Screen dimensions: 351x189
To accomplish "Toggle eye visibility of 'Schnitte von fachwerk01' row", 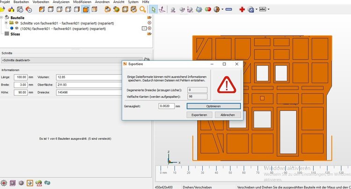I will tap(16, 23).
